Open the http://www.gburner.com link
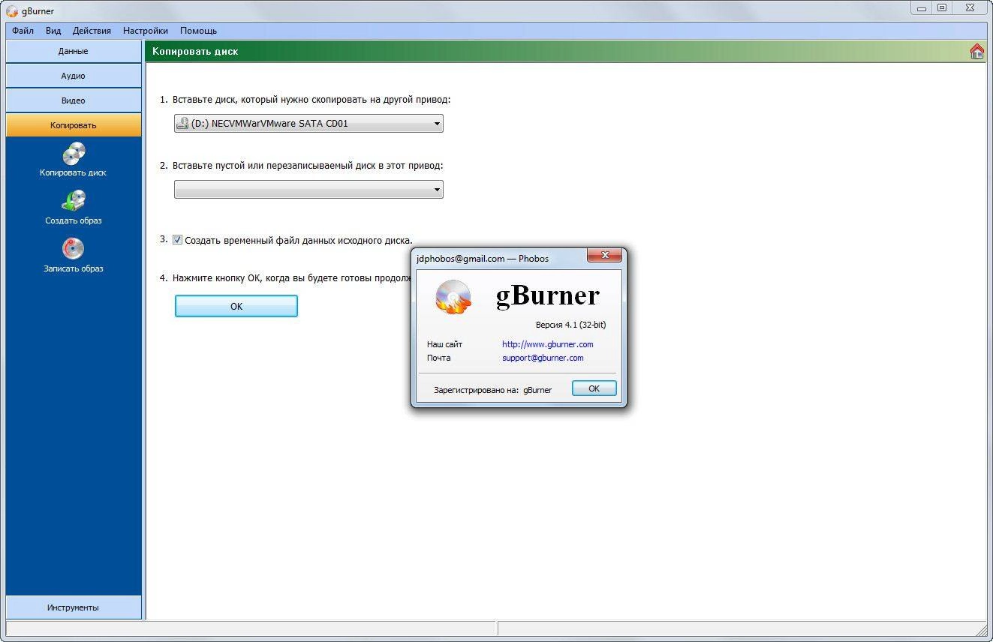Image resolution: width=993 pixels, height=642 pixels. tap(548, 344)
